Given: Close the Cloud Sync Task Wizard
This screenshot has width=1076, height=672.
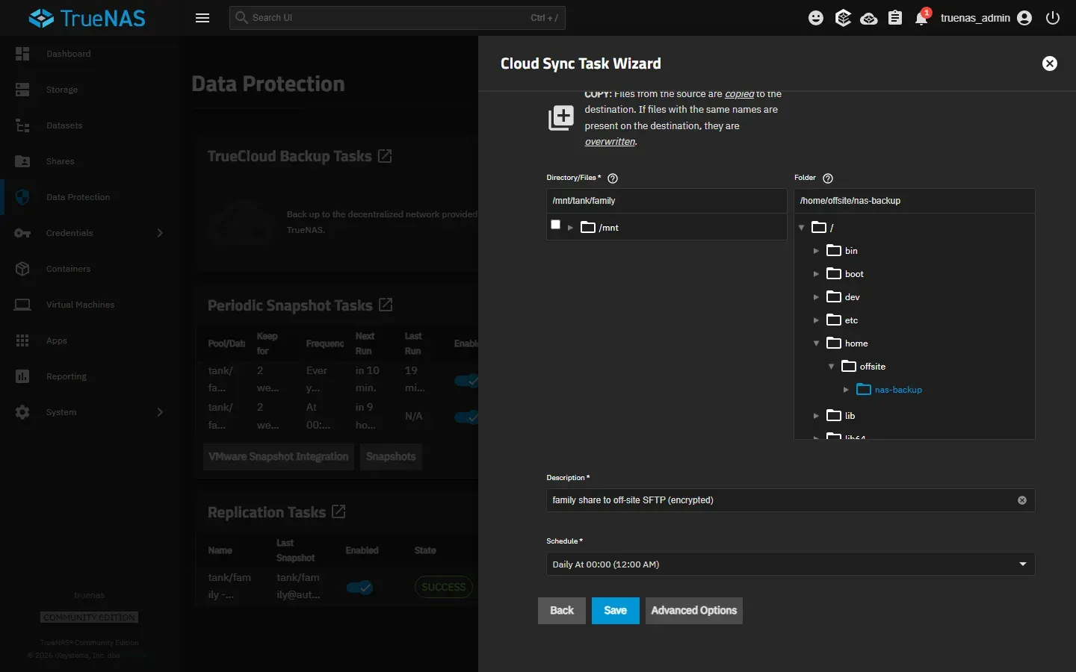Looking at the screenshot, I should (1050, 63).
